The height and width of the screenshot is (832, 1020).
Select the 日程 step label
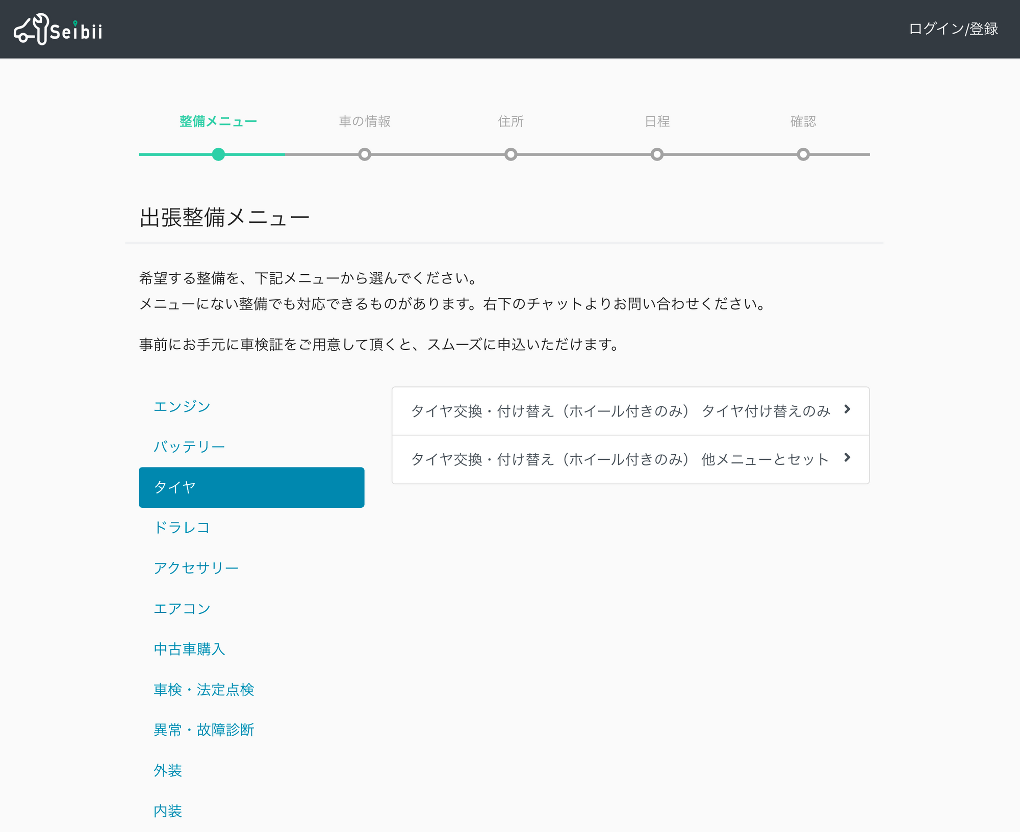click(657, 121)
